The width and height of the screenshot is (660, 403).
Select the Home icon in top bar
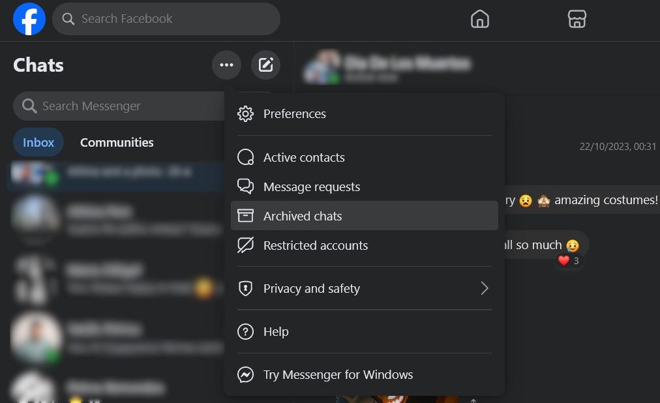[x=479, y=19]
